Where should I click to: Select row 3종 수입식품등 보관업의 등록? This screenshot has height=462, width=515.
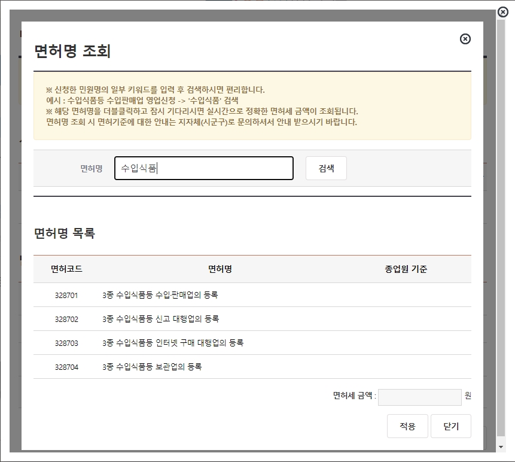252,367
